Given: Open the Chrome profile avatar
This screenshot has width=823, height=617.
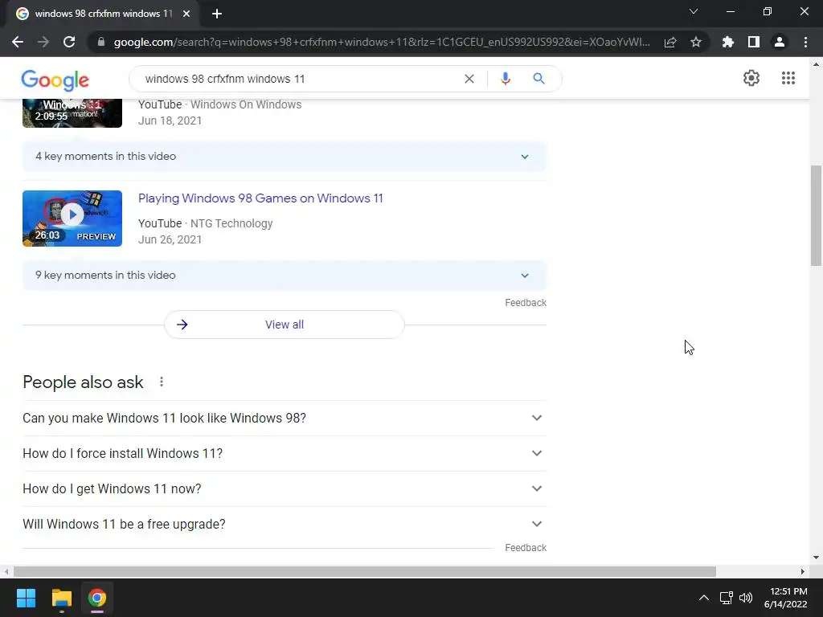Looking at the screenshot, I should (780, 42).
